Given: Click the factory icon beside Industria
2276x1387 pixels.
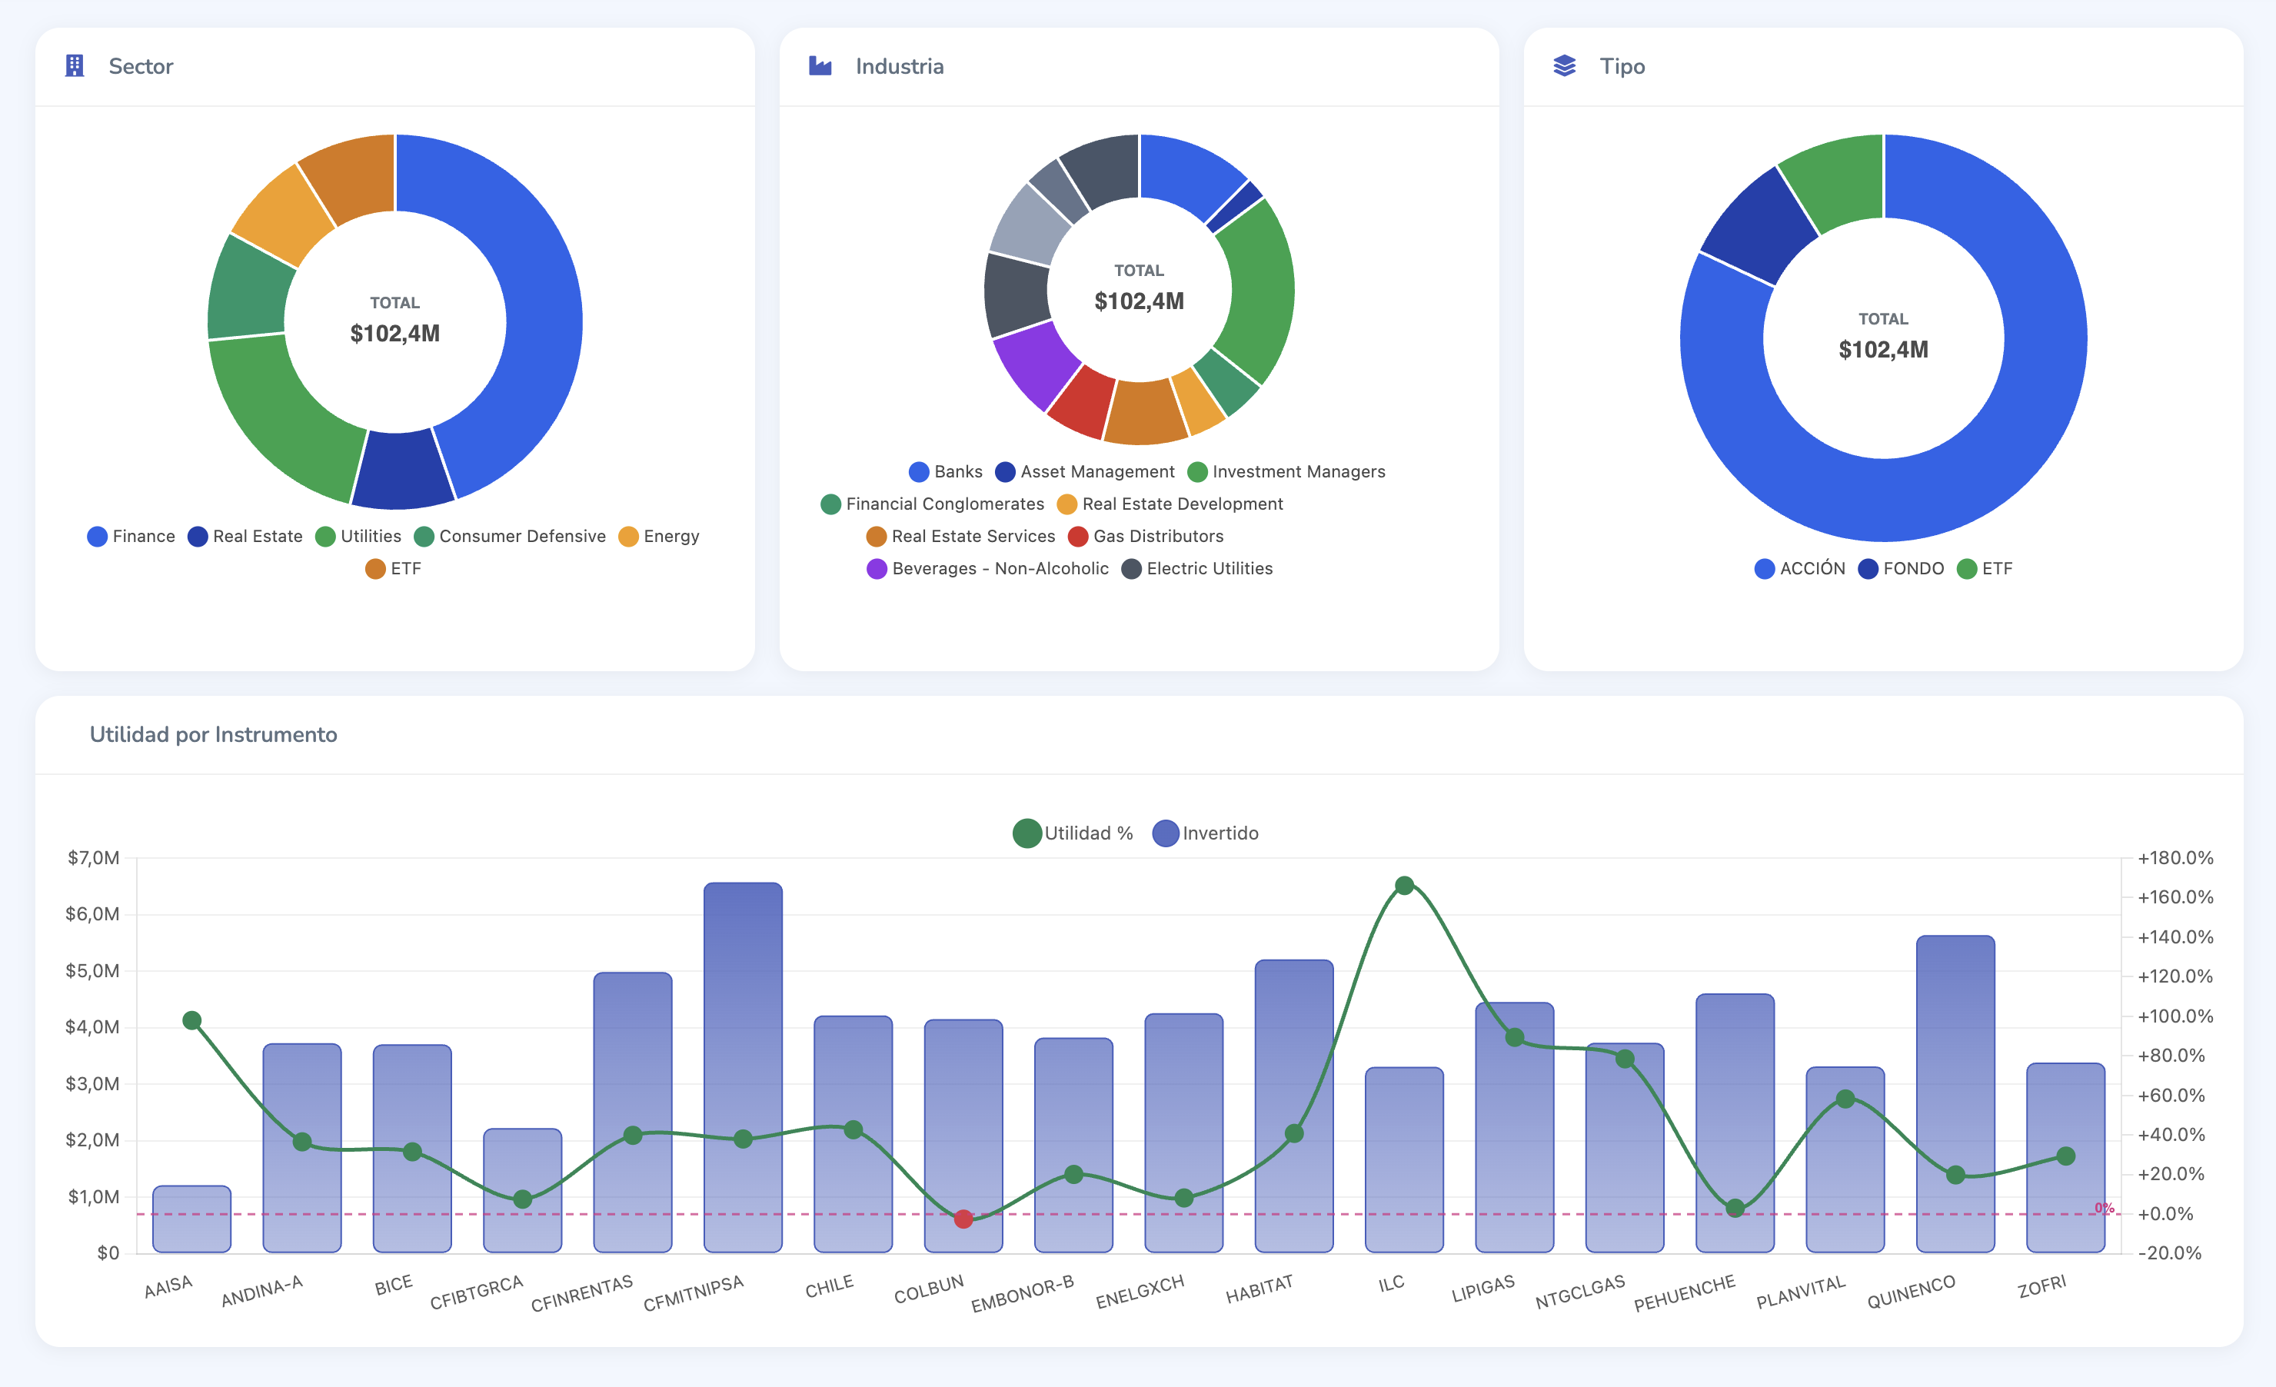Looking at the screenshot, I should (x=820, y=65).
